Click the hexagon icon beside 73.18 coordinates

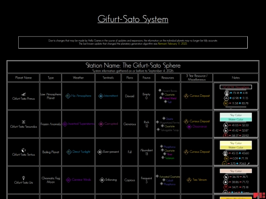227,93
